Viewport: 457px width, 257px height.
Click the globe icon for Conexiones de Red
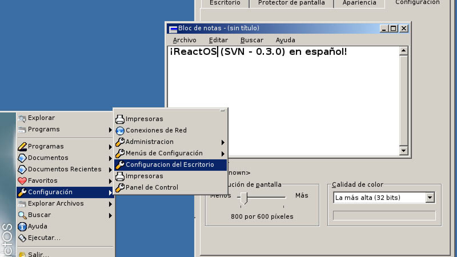pyautogui.click(x=120, y=130)
